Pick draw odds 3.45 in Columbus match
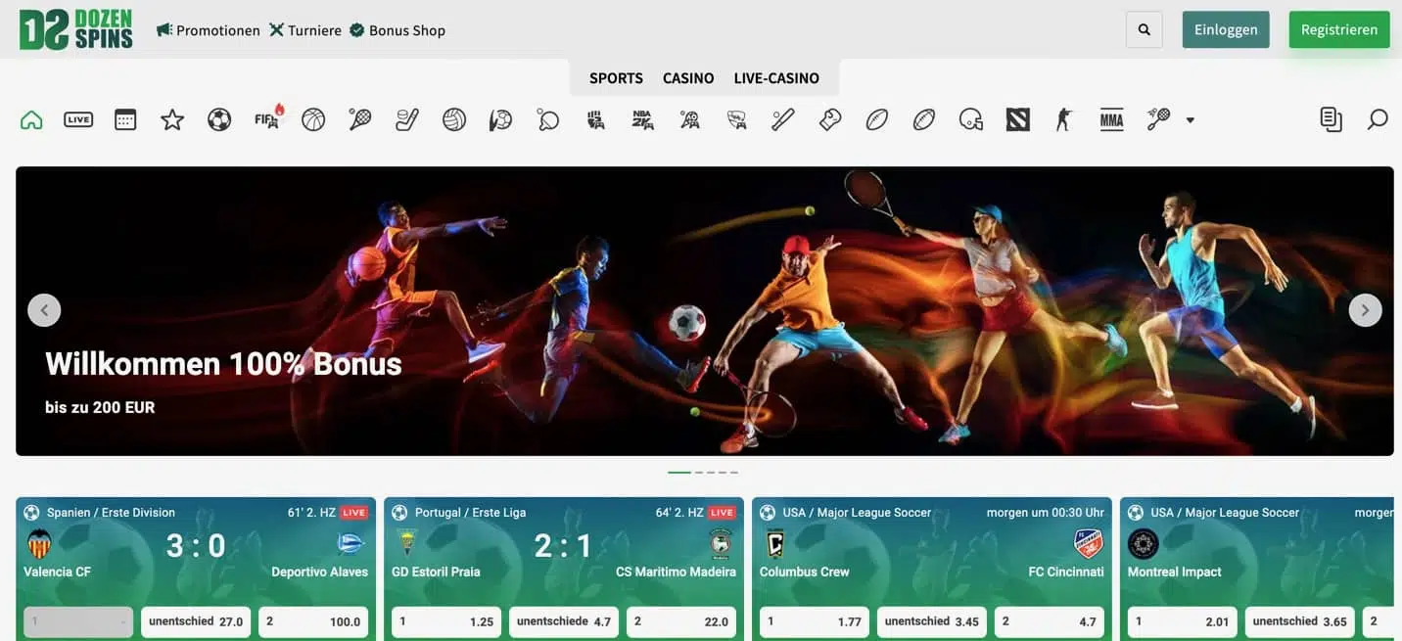Screen dimensions: 1402x641 point(932,621)
